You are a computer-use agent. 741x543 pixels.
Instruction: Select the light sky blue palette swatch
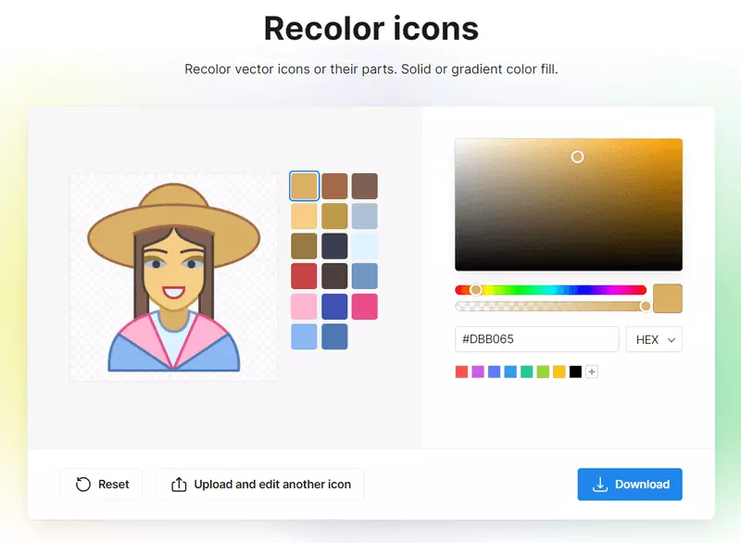[x=304, y=336]
